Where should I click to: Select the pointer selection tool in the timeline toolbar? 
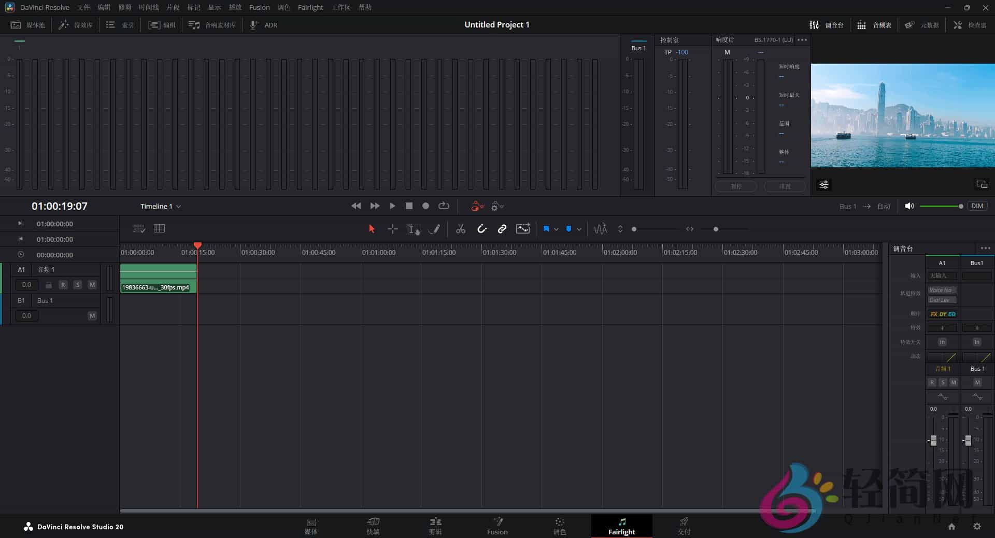pos(371,228)
